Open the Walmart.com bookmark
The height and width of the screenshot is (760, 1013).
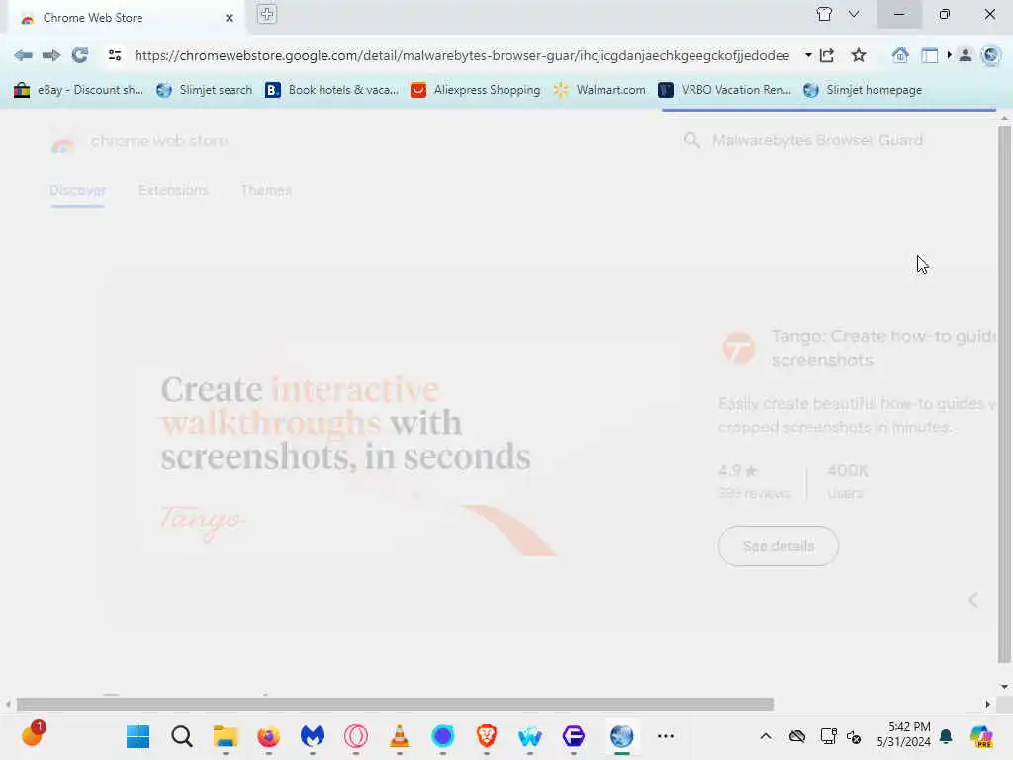600,90
